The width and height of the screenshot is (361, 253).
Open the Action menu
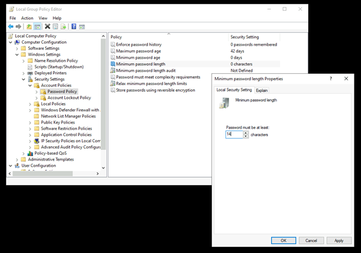tap(27, 18)
